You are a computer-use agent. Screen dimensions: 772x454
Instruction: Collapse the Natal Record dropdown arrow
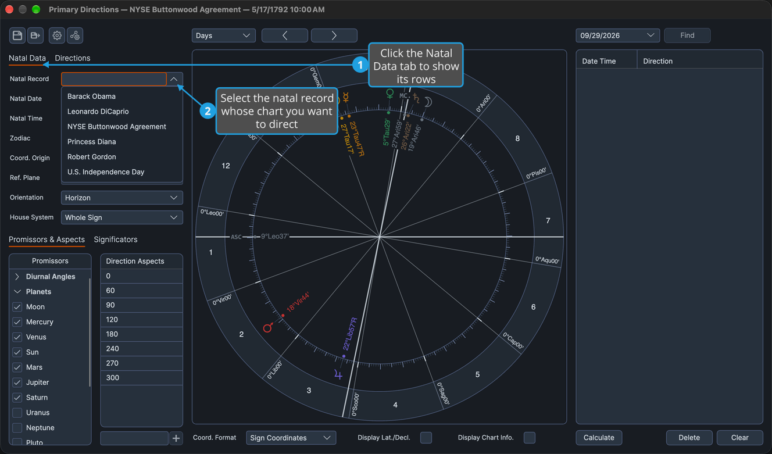[x=174, y=79]
